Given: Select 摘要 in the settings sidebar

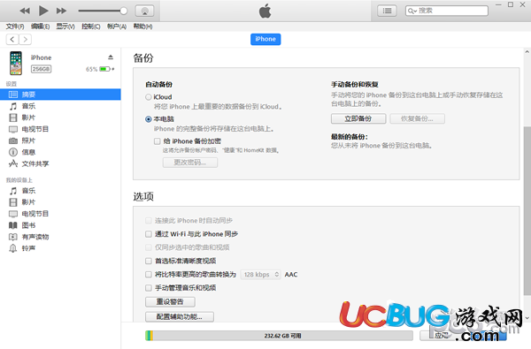Looking at the screenshot, I should [x=60, y=95].
